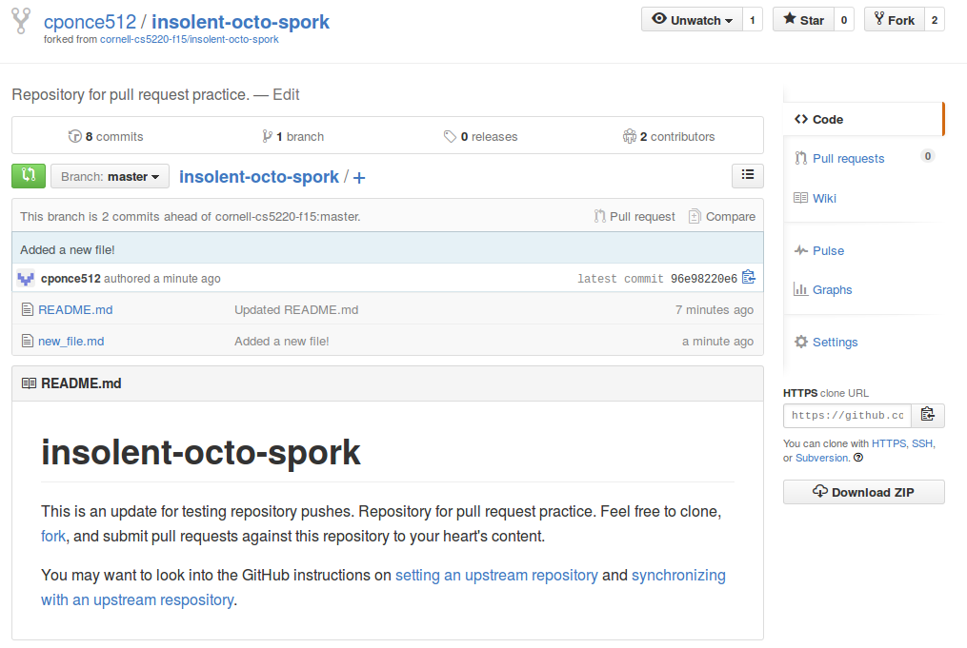This screenshot has width=967, height=648.
Task: Open the new_file.md file
Action: tap(71, 342)
